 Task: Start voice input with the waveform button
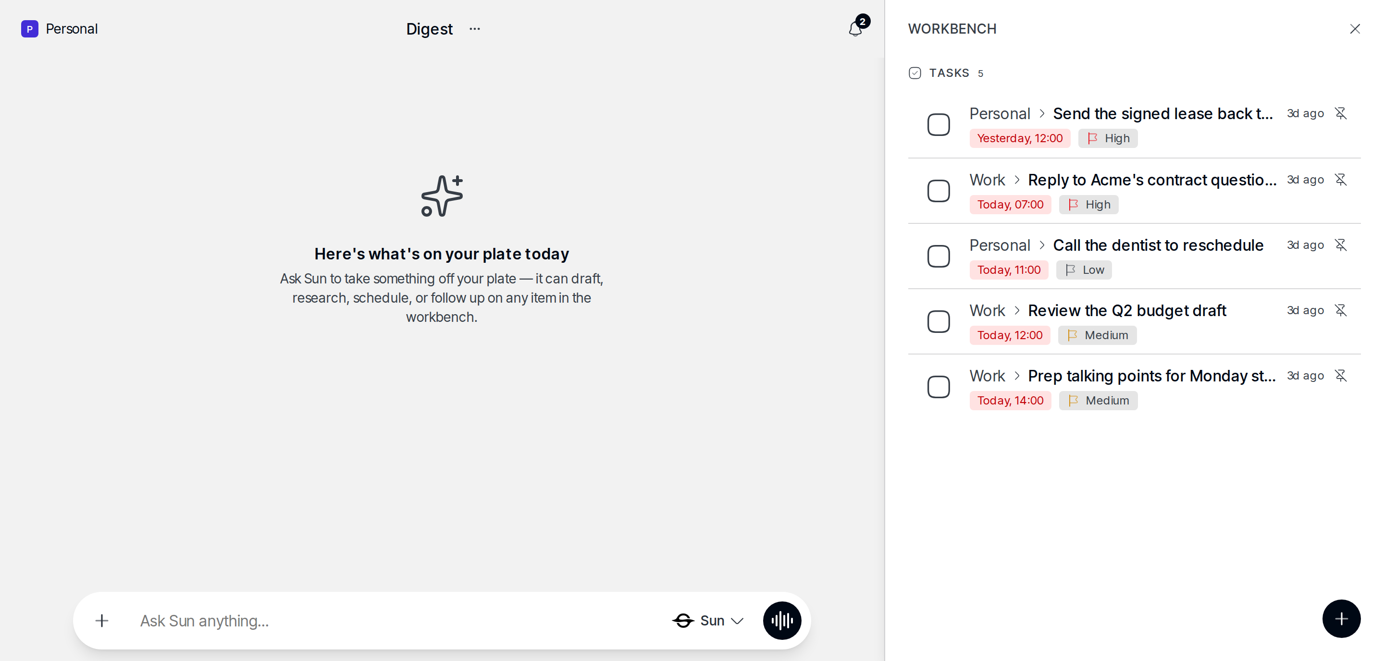point(782,620)
